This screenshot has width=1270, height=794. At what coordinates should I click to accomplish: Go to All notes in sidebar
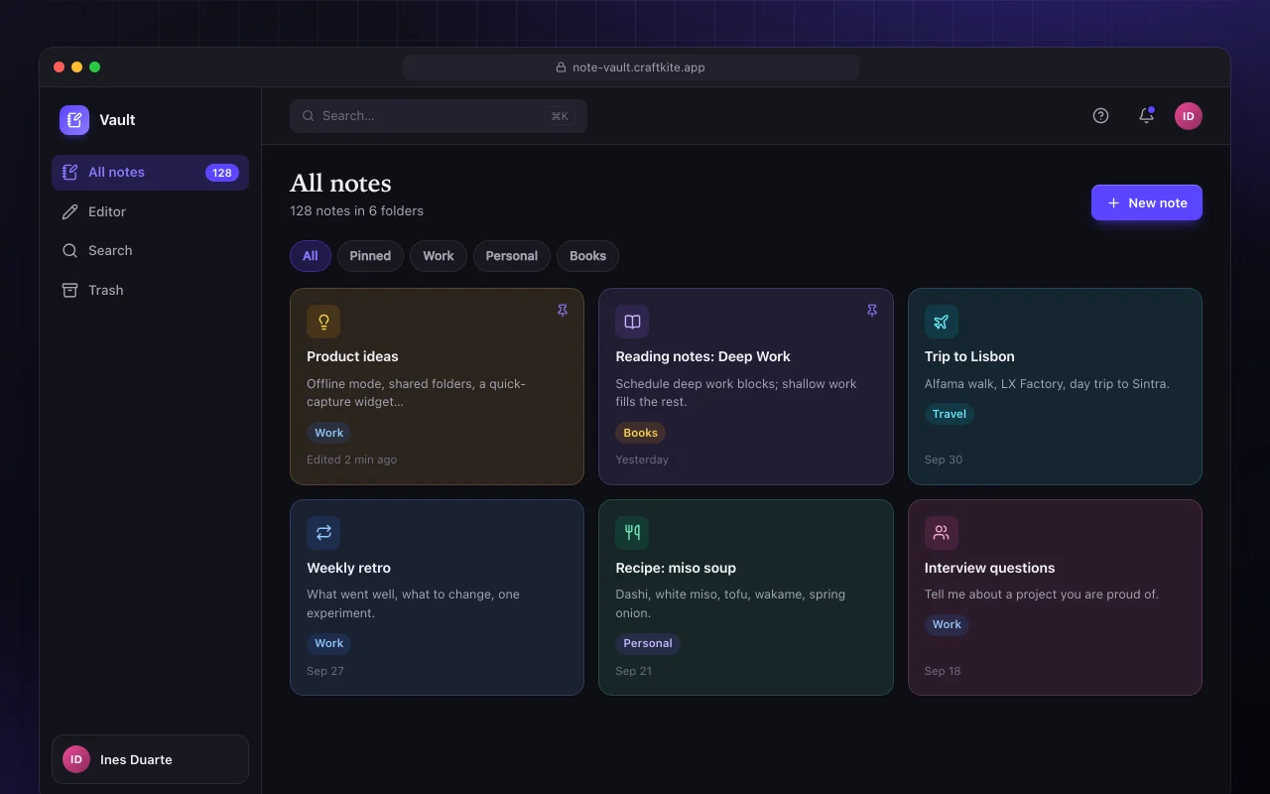[x=150, y=173]
